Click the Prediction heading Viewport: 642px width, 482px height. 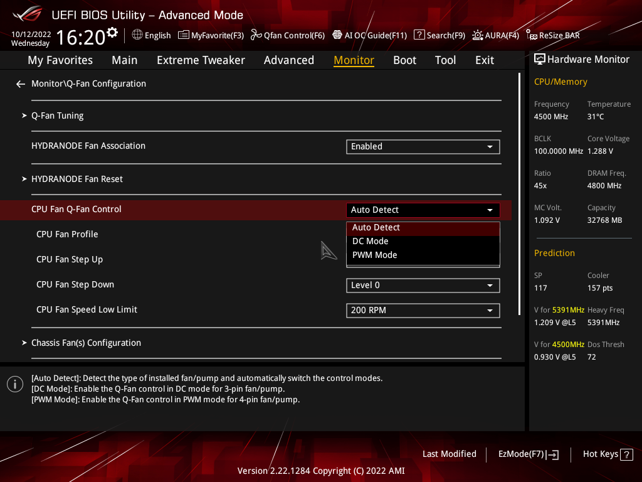pyautogui.click(x=554, y=254)
